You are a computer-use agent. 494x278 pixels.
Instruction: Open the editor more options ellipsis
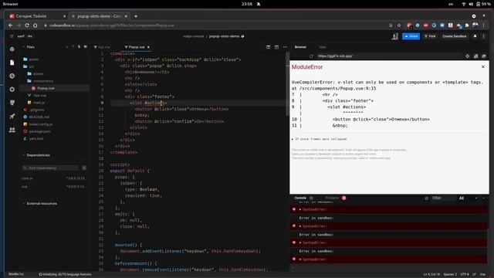click(x=285, y=47)
